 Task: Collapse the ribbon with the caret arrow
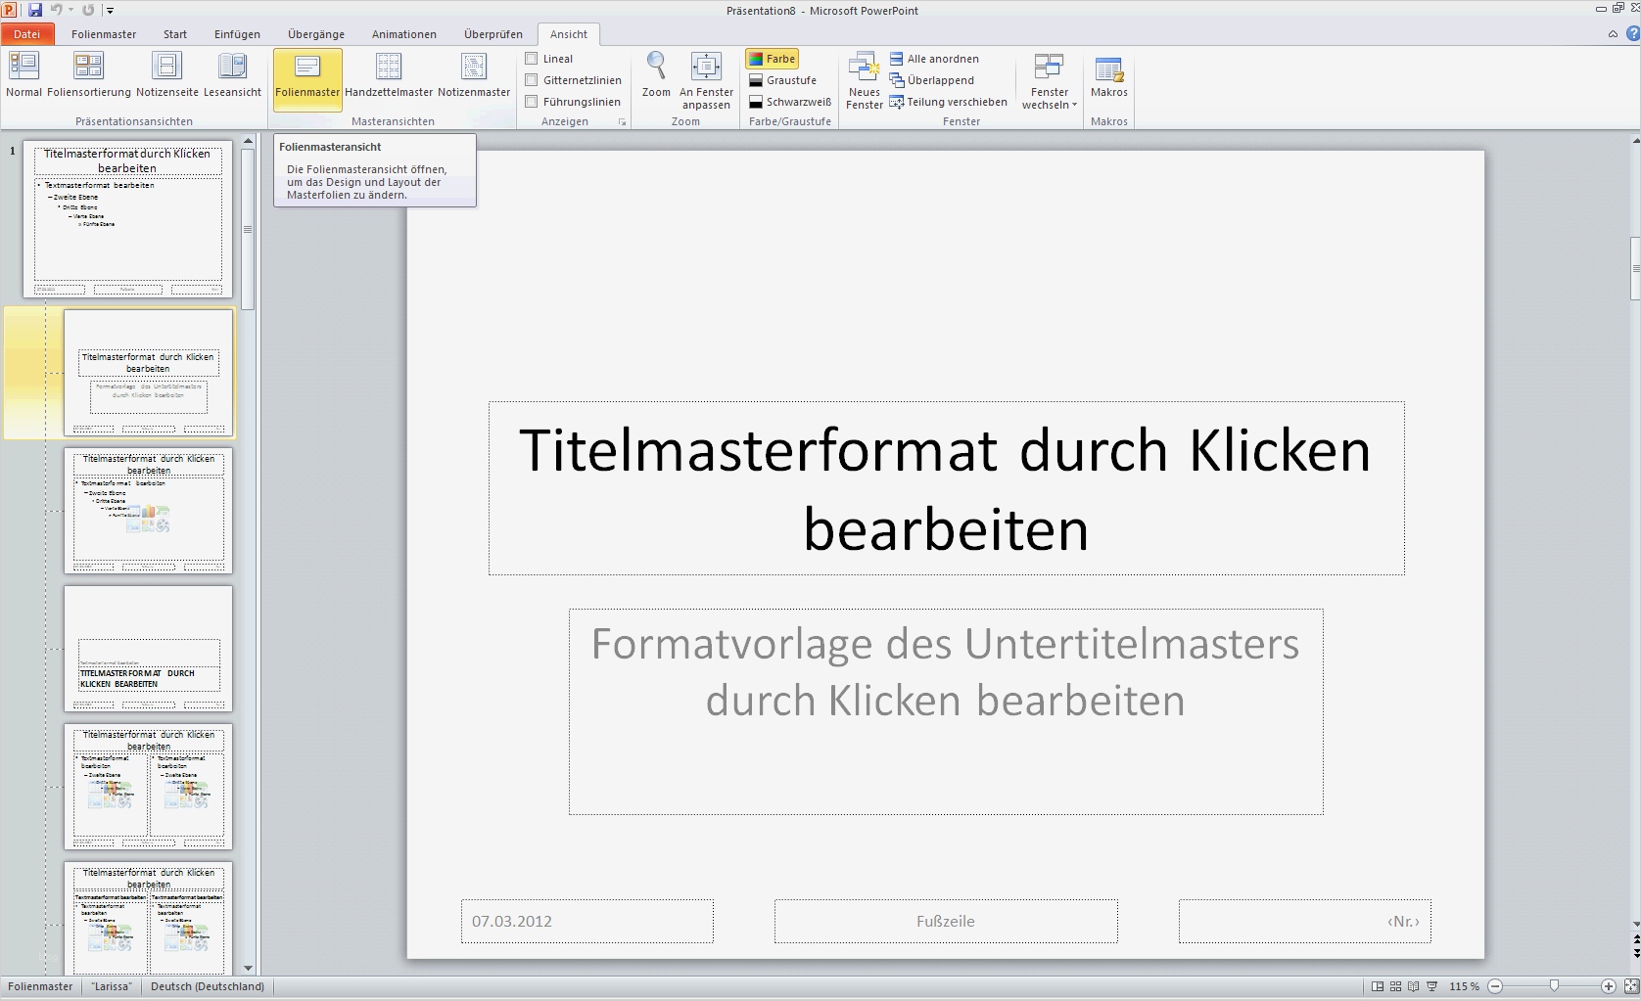tap(1613, 34)
